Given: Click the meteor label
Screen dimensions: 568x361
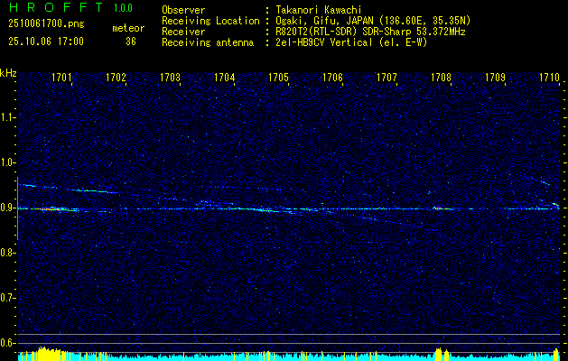Looking at the screenshot, I should 128,28.
